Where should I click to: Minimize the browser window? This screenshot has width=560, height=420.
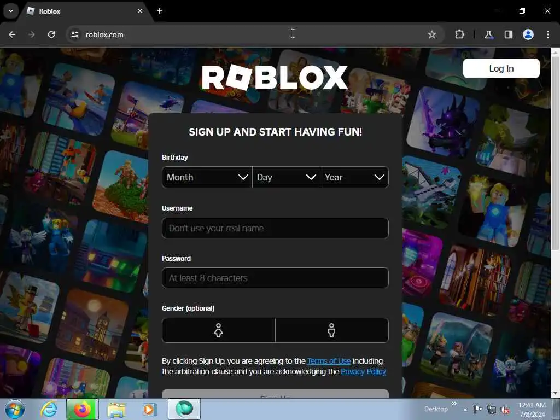(497, 11)
